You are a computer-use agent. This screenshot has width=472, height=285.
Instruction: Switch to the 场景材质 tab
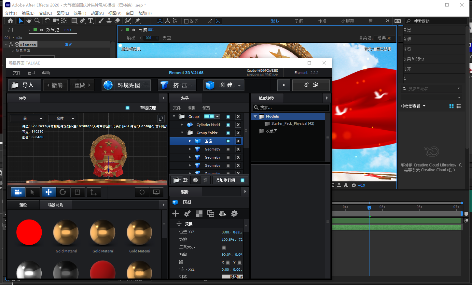coord(56,205)
